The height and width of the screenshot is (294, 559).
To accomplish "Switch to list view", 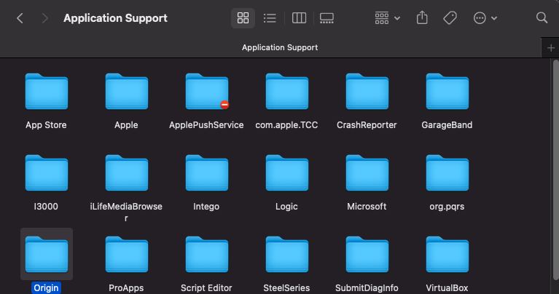I will (270, 18).
